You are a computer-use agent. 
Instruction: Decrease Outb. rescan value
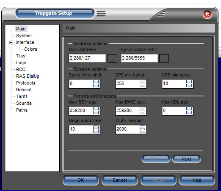point(142,131)
